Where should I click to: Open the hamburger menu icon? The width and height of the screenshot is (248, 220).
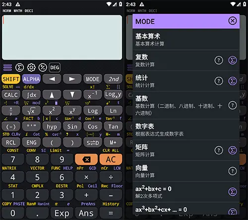point(7,67)
